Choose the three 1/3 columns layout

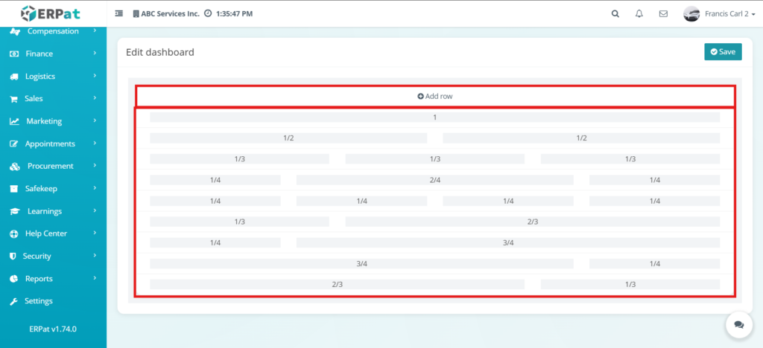pyautogui.click(x=434, y=159)
